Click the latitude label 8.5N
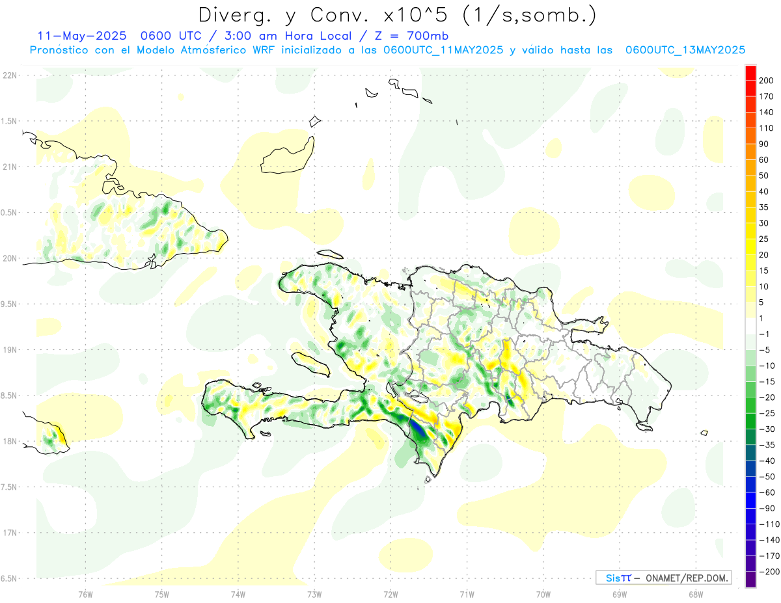 [x=9, y=395]
